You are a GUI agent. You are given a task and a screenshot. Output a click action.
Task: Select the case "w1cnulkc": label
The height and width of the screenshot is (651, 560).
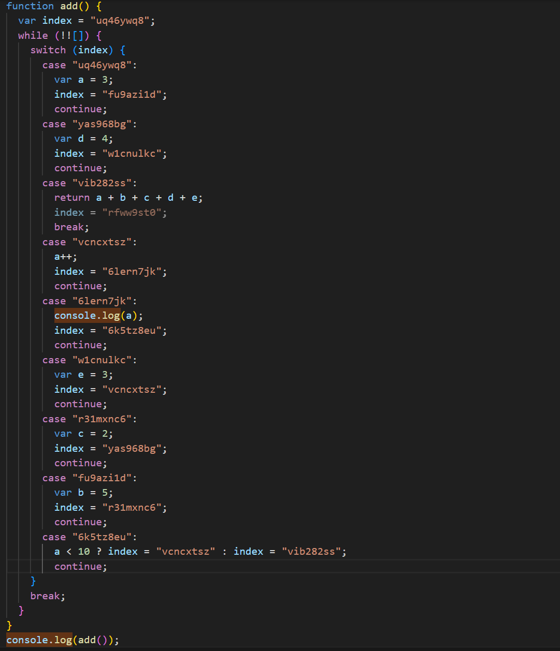coord(90,360)
